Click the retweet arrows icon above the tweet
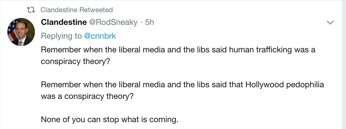 [x=31, y=10]
